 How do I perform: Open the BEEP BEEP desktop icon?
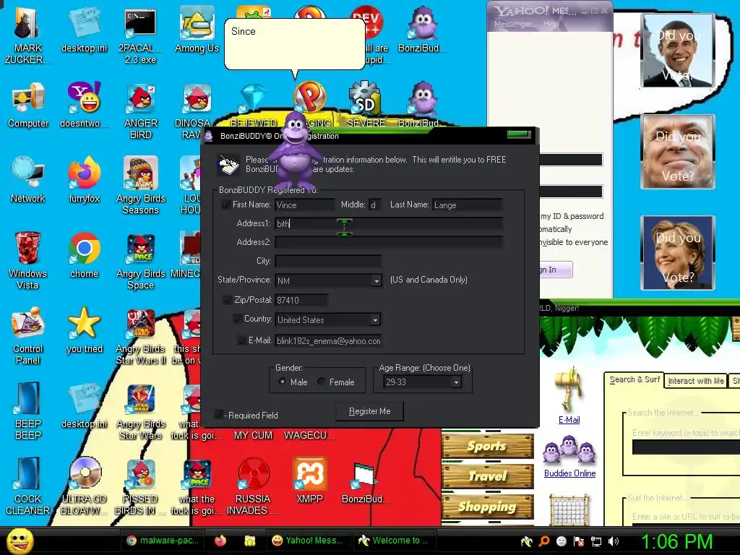click(x=28, y=410)
